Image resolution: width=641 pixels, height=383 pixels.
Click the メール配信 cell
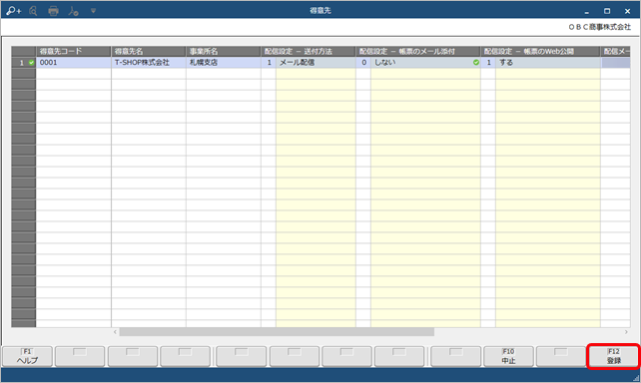(316, 63)
